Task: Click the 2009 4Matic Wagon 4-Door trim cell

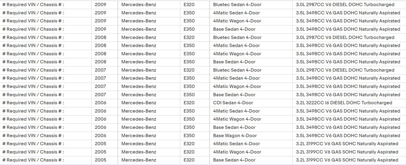Action: pos(237,21)
